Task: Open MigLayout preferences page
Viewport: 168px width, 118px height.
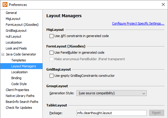Action: coord(13,19)
